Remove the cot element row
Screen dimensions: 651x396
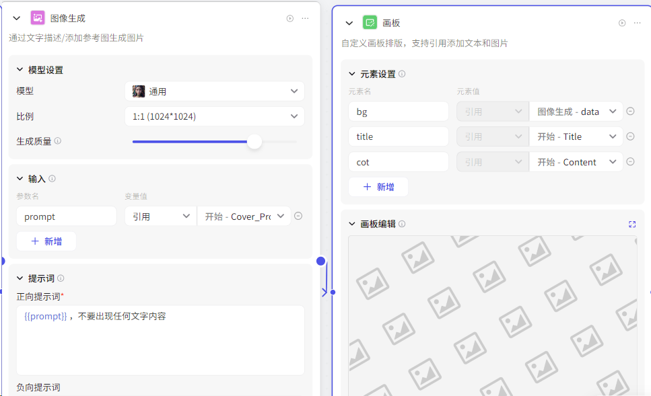629,161
